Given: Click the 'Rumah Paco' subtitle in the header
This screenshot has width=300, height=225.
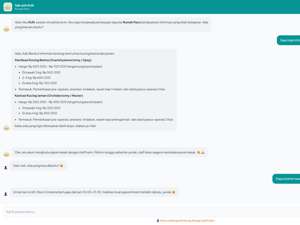Looking at the screenshot, I should coord(22,9).
